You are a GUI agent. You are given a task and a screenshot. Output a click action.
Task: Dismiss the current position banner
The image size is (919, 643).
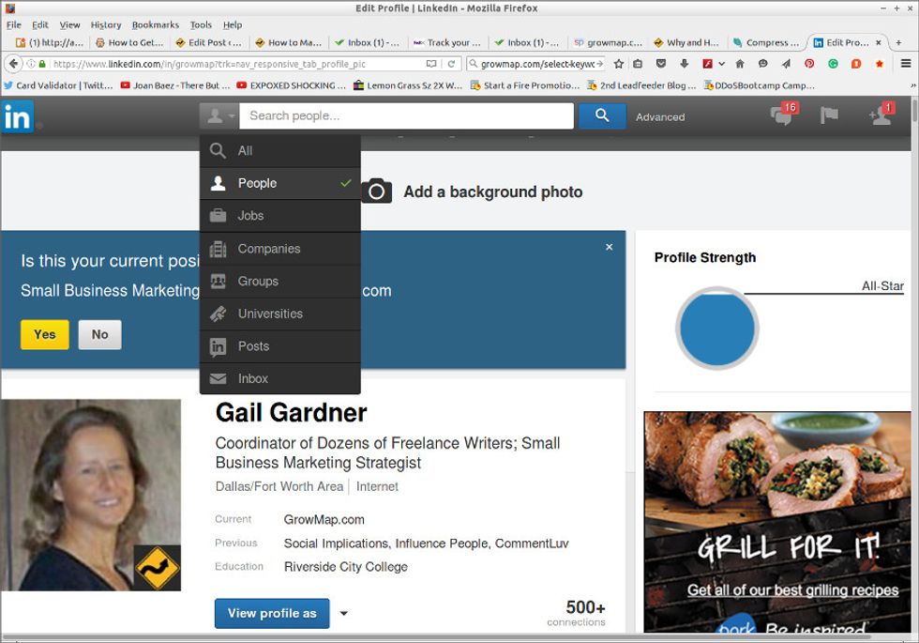coord(609,247)
